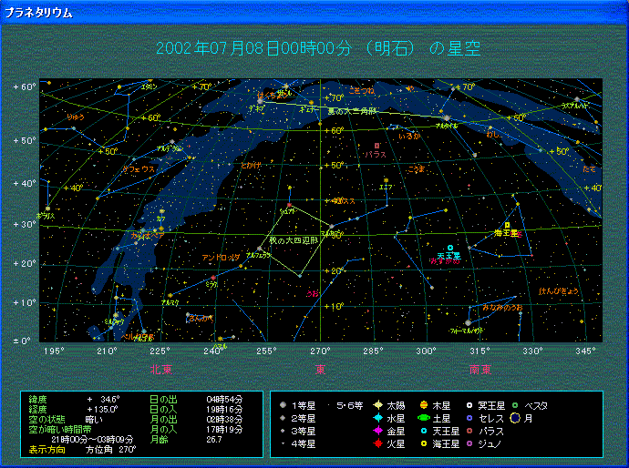The height and width of the screenshot is (468, 629).
Task: Click the Moon (月) icon in legend
Action: click(515, 418)
